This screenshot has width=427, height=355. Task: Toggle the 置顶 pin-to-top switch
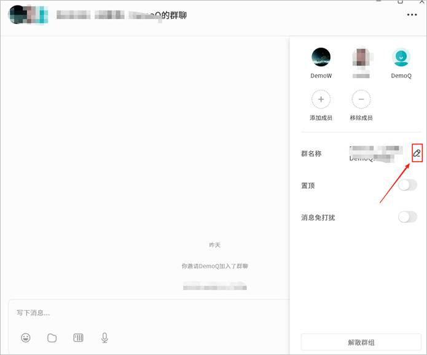(x=407, y=185)
